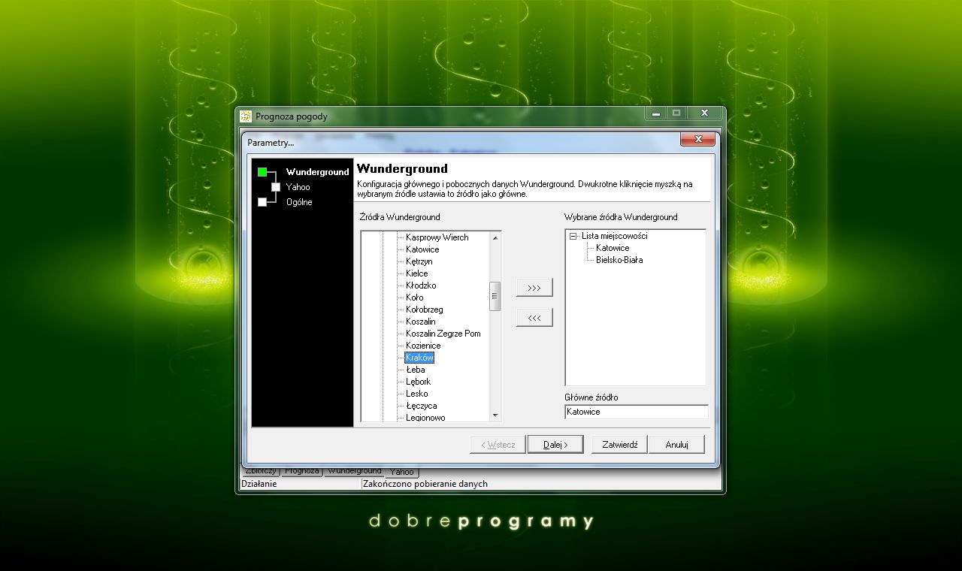Image resolution: width=962 pixels, height=571 pixels.
Task: Select Bielsko-Biała in chosen sources tree
Action: (x=619, y=260)
